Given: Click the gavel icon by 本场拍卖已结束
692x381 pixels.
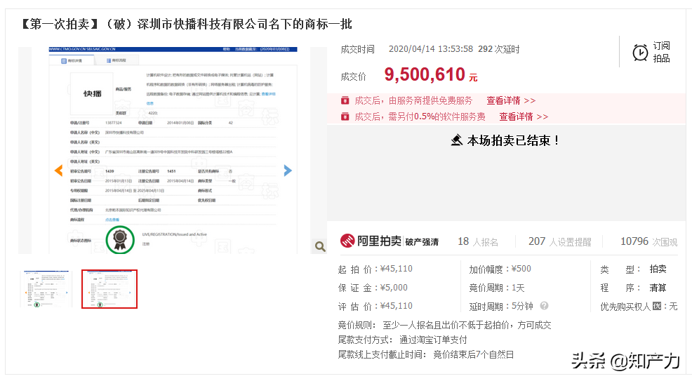Looking at the screenshot, I should click(457, 140).
